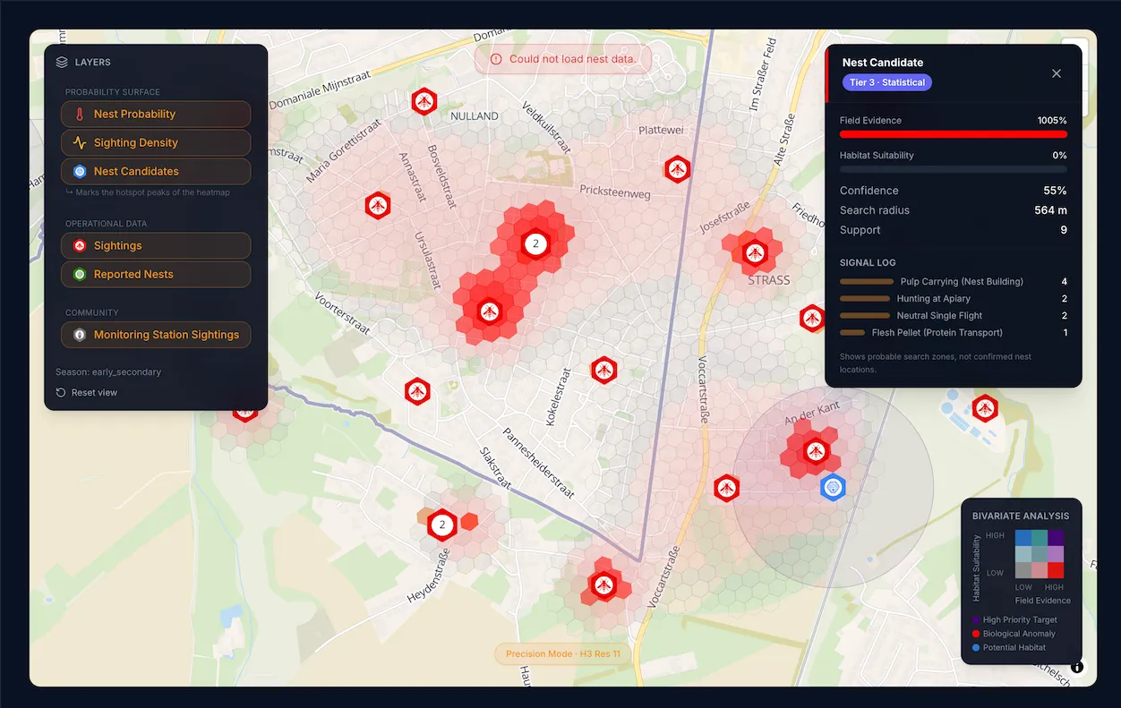This screenshot has width=1121, height=708.
Task: Click the hornet marker on Kokelestraat
Action: pos(604,370)
